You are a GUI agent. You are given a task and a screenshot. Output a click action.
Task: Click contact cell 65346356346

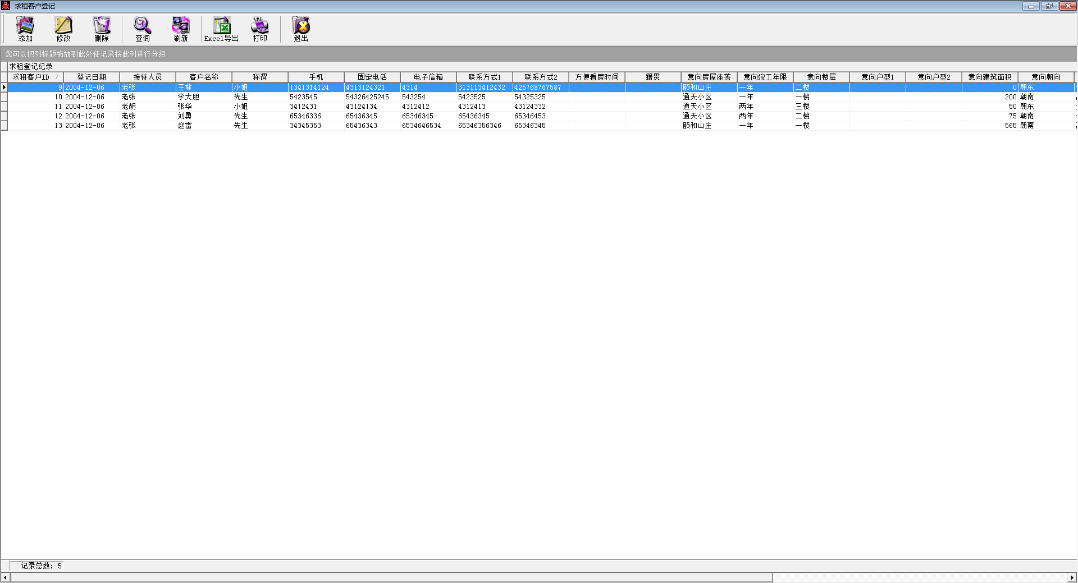pyautogui.click(x=485, y=126)
